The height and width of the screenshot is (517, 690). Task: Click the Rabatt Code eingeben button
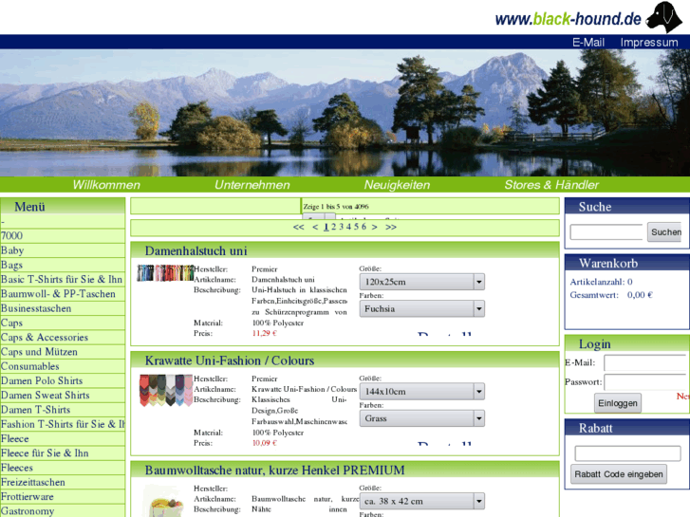pos(618,474)
